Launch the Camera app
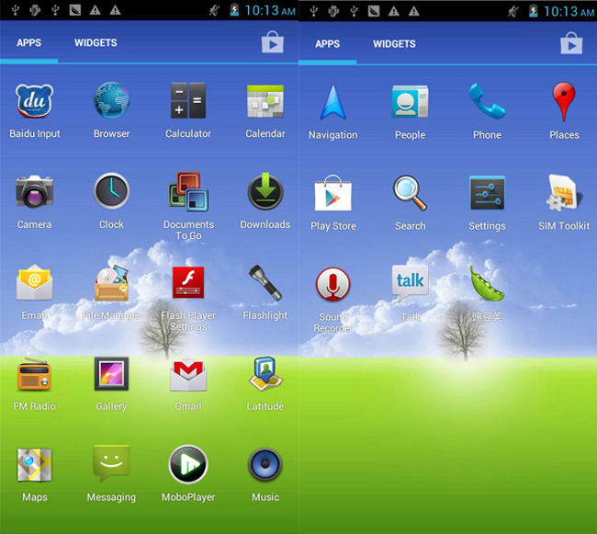The image size is (597, 534). pyautogui.click(x=34, y=191)
